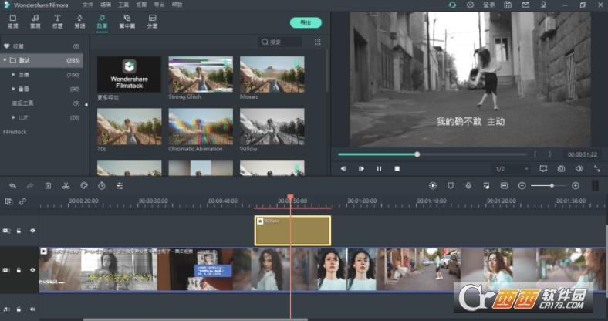608x321 pixels.
Task: Click the render preview icon
Action: [433, 186]
